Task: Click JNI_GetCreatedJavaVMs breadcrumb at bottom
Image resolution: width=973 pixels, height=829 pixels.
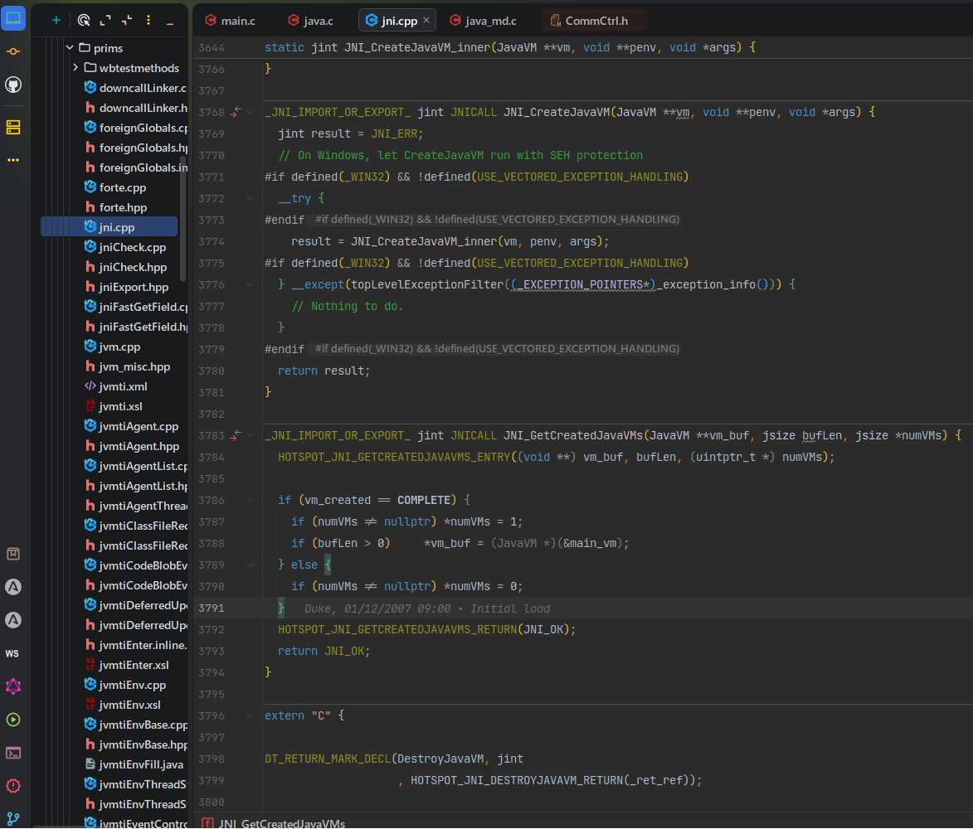Action: pyautogui.click(x=275, y=823)
